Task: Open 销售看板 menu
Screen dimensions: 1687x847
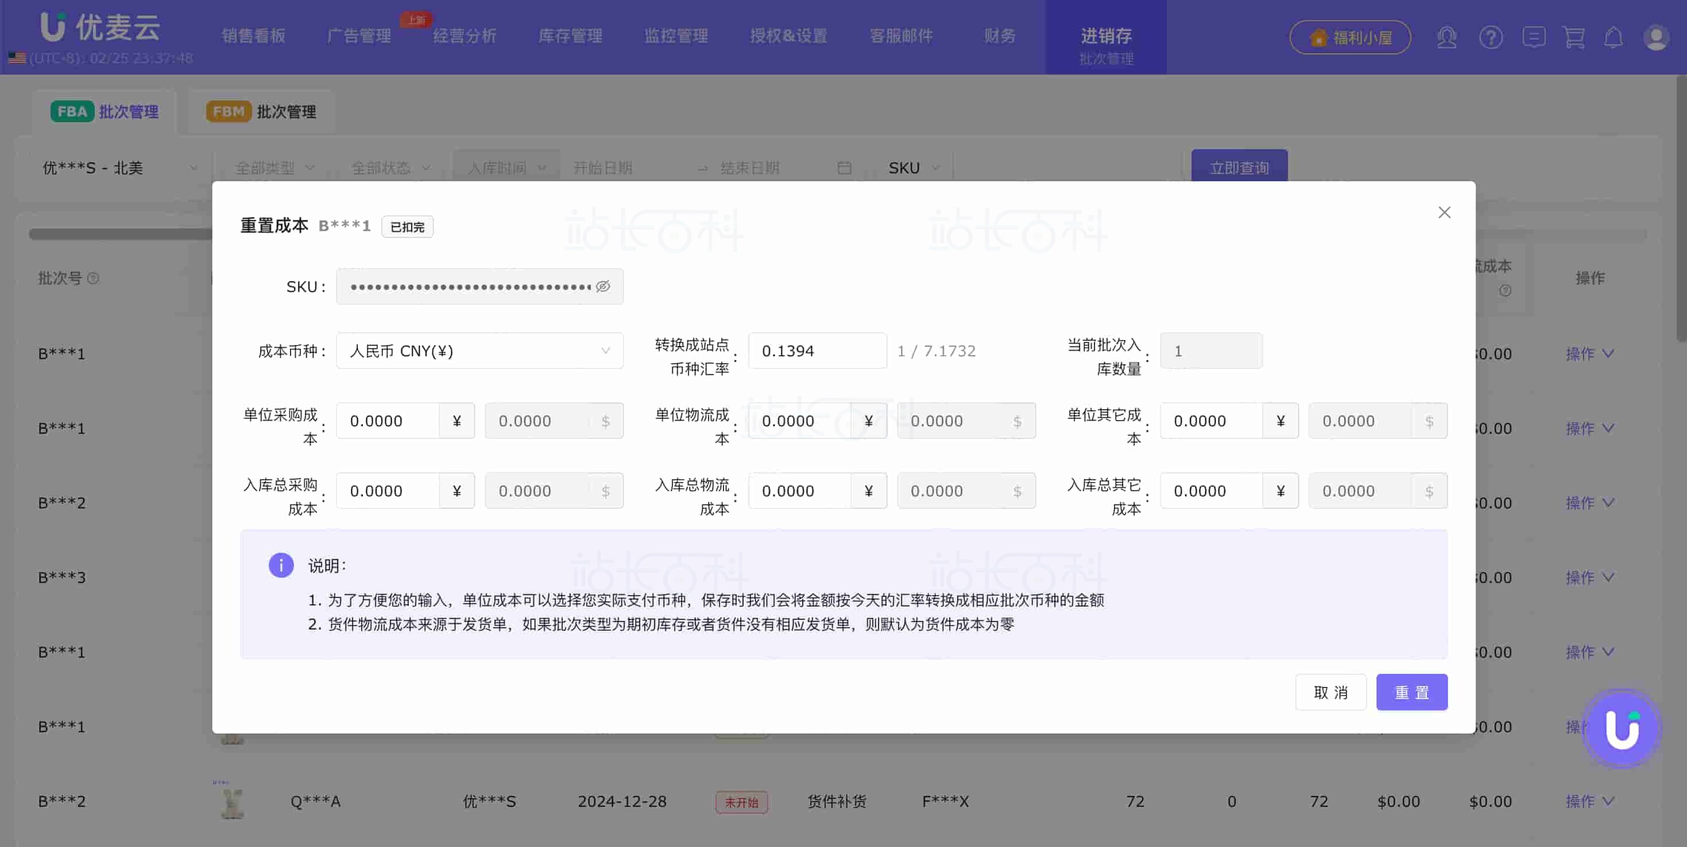Action: (x=253, y=36)
